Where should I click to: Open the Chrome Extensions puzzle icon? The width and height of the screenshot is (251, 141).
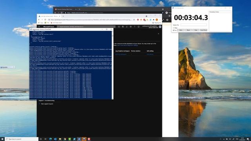tap(154, 20)
